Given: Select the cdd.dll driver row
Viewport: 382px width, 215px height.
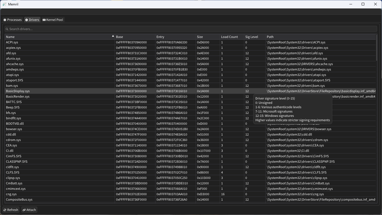Looking at the screenshot, I should (190, 134).
